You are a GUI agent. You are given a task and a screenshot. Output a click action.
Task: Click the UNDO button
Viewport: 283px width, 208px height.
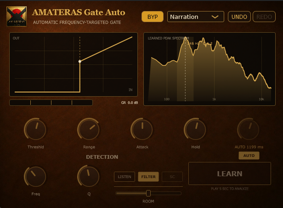(x=239, y=17)
